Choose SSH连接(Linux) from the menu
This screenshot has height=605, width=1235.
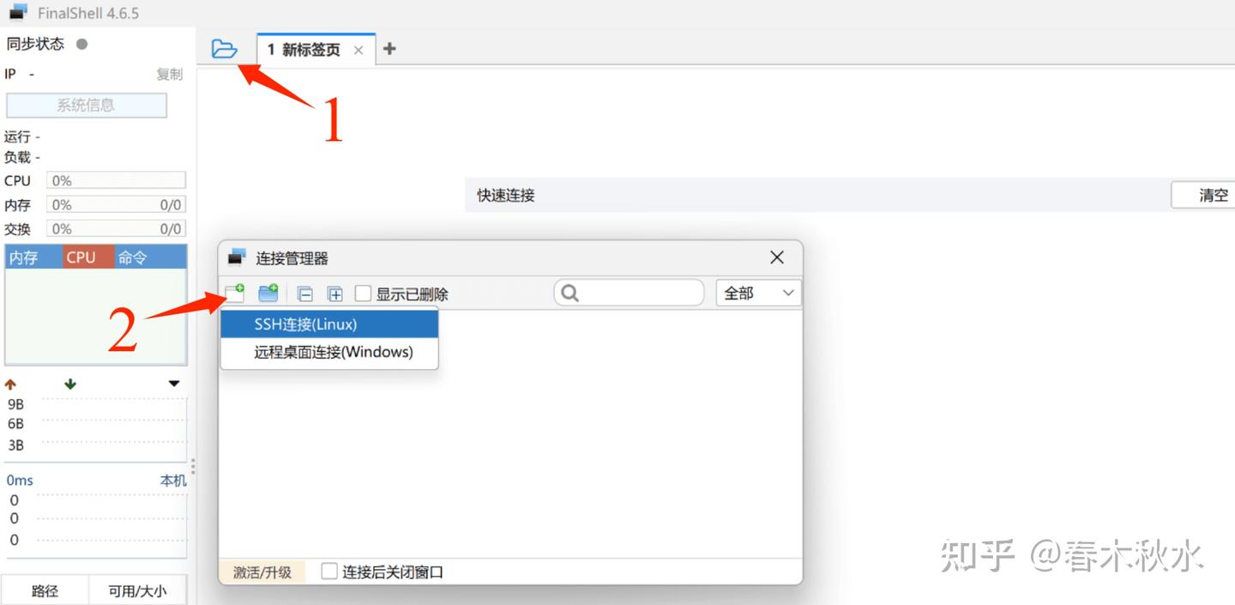[329, 324]
